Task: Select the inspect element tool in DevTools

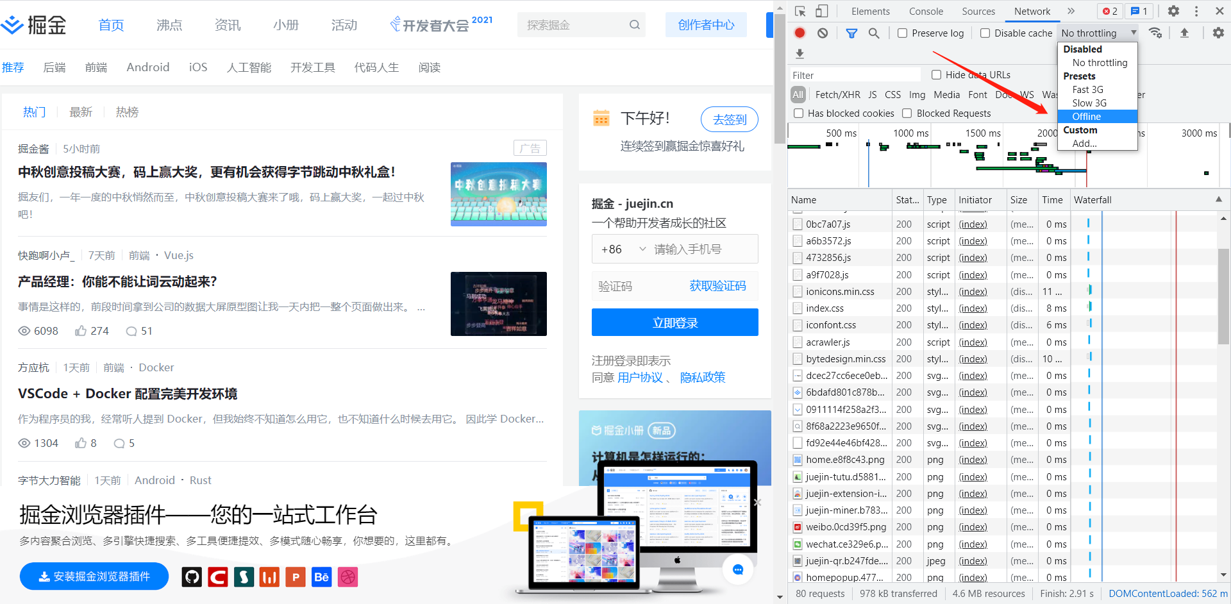Action: click(x=801, y=11)
